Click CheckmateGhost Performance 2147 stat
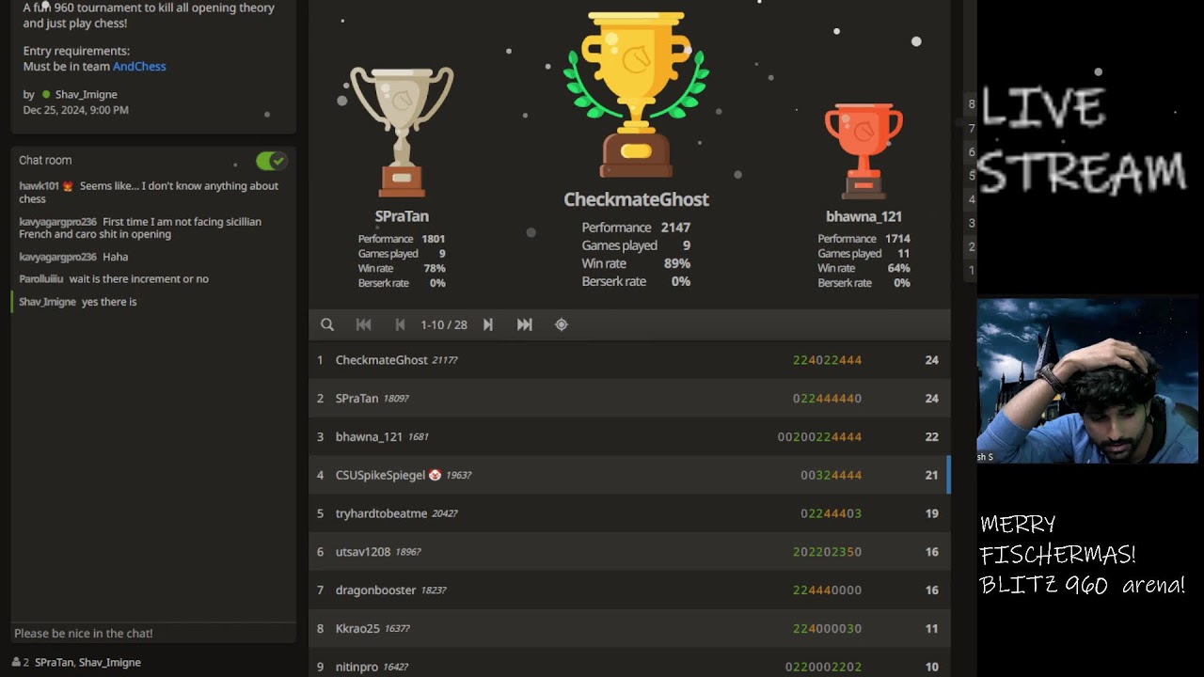The height and width of the screenshot is (677, 1204). pos(636,228)
